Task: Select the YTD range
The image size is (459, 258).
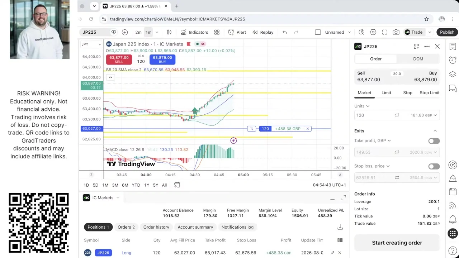Action: point(136,185)
